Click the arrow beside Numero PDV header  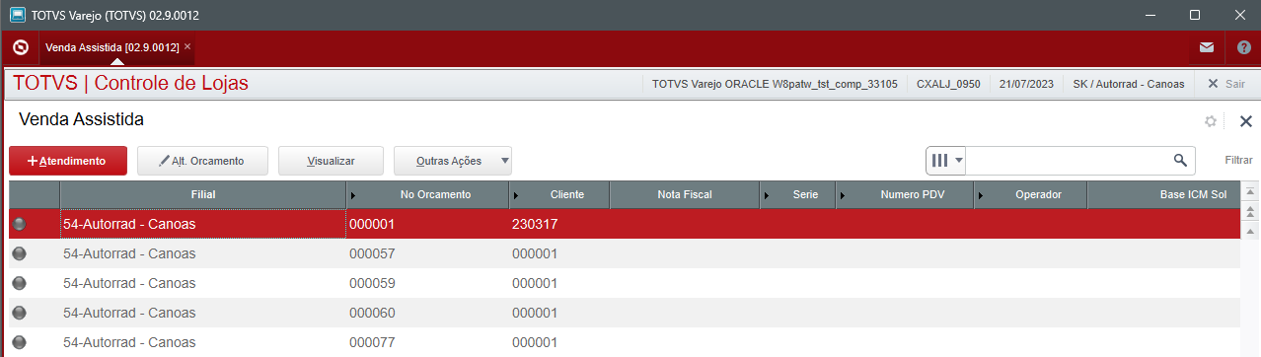click(x=843, y=195)
